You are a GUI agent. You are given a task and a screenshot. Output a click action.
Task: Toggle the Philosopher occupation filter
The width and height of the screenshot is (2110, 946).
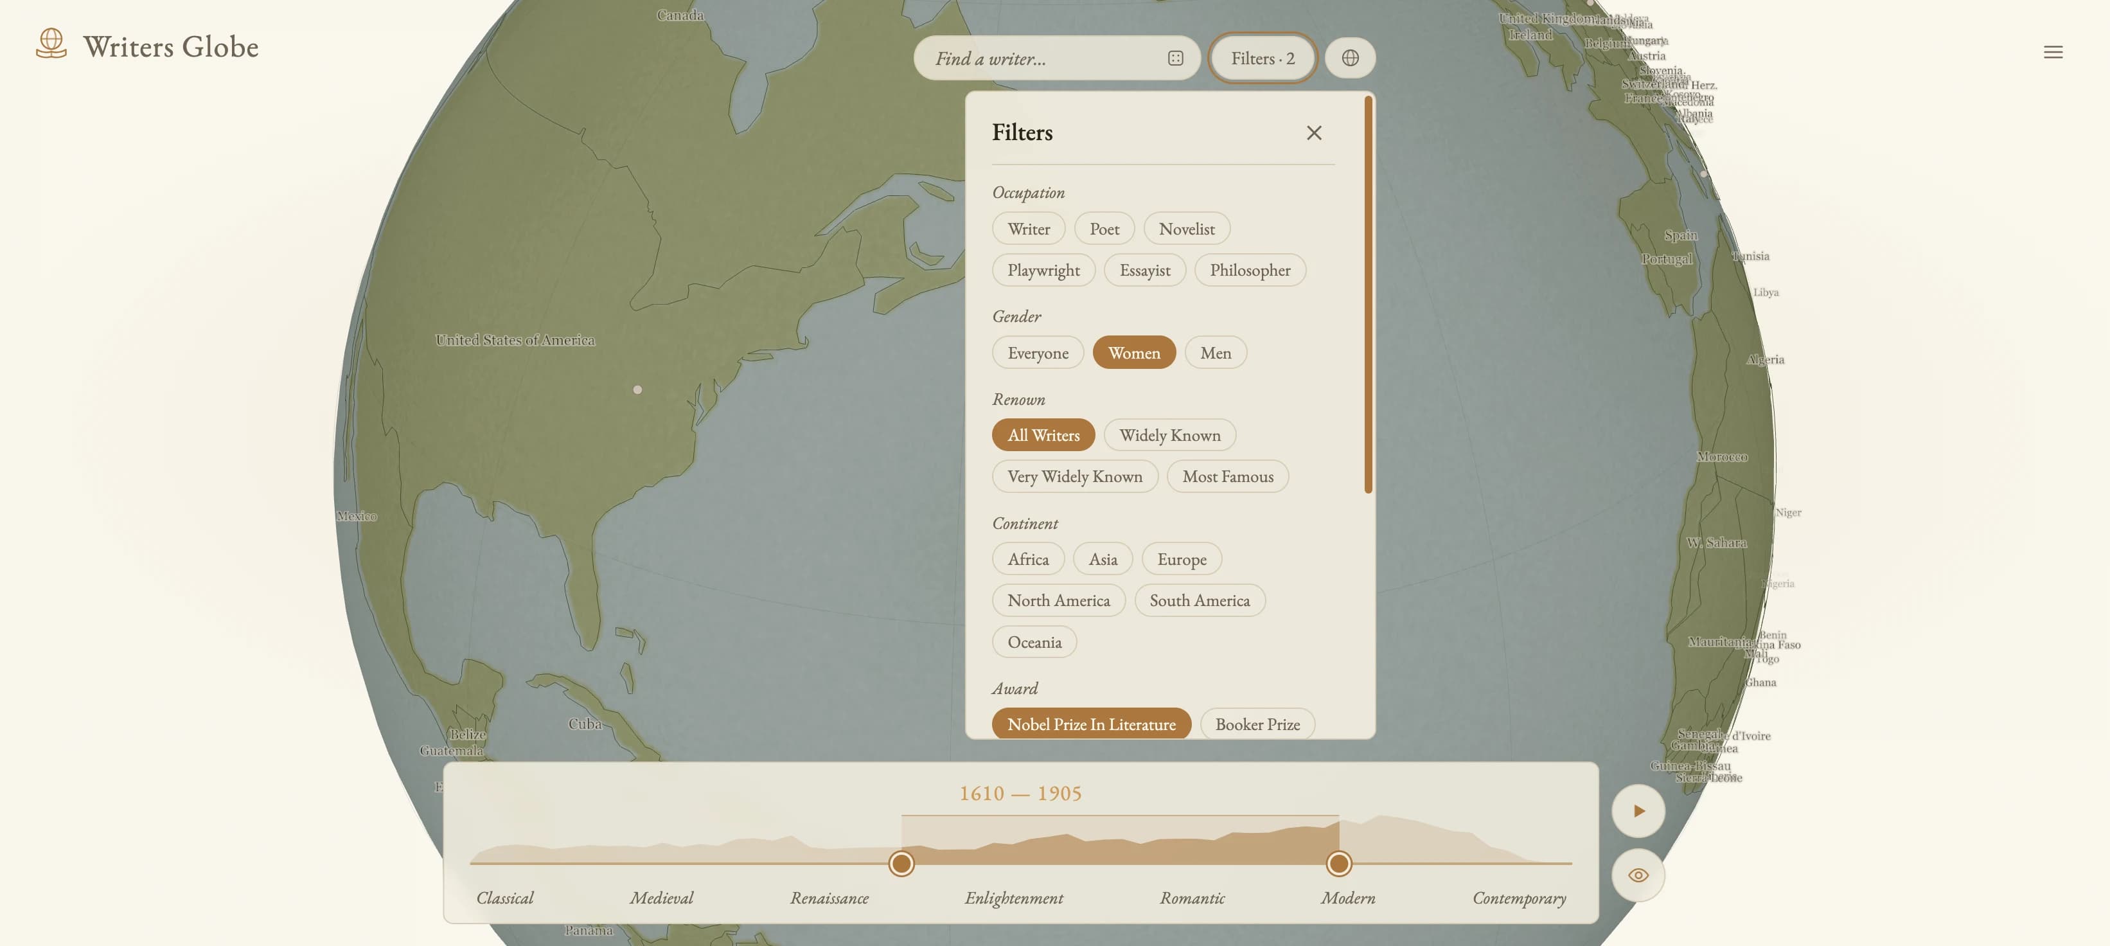click(x=1250, y=271)
